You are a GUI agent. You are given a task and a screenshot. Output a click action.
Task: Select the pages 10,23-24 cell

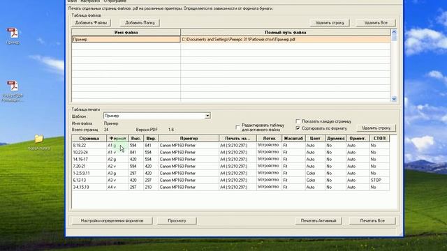coord(89,152)
